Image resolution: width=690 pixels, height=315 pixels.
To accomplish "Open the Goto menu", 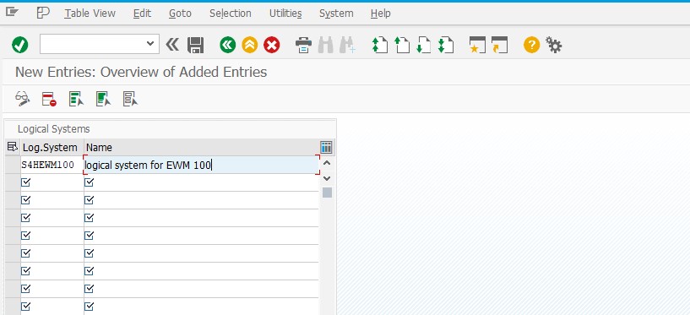I will [x=180, y=14].
